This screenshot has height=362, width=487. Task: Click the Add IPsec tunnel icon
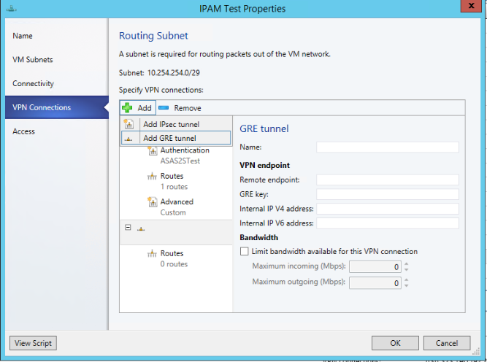point(129,124)
